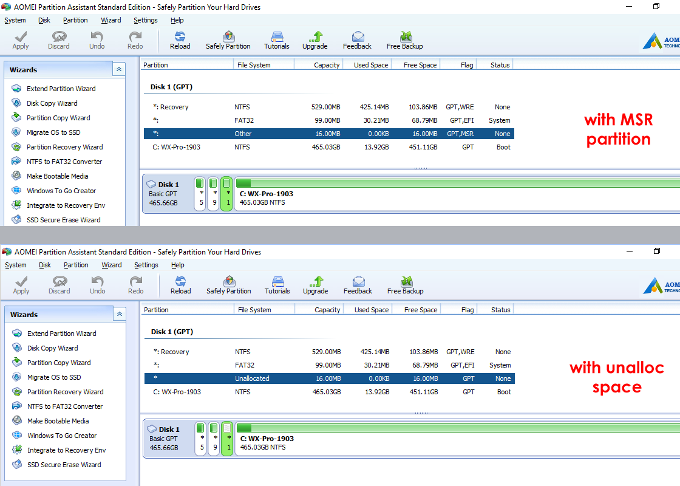Select the Unallocated 16.00MB row
This screenshot has width=680, height=486.
(x=329, y=378)
